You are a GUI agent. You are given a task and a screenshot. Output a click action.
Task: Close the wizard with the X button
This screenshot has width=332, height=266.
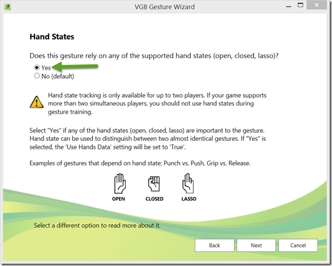point(317,5)
